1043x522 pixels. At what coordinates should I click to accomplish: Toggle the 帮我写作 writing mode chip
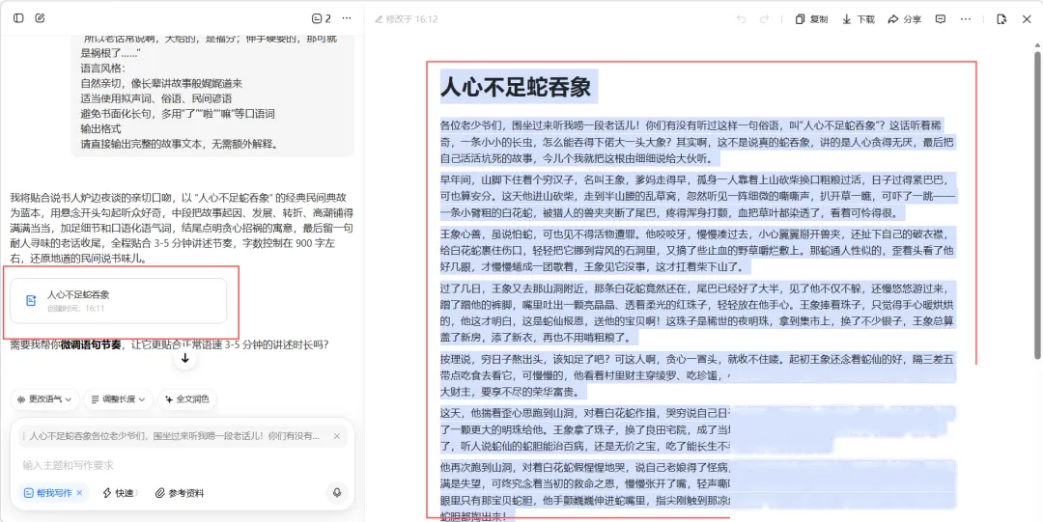tap(53, 493)
